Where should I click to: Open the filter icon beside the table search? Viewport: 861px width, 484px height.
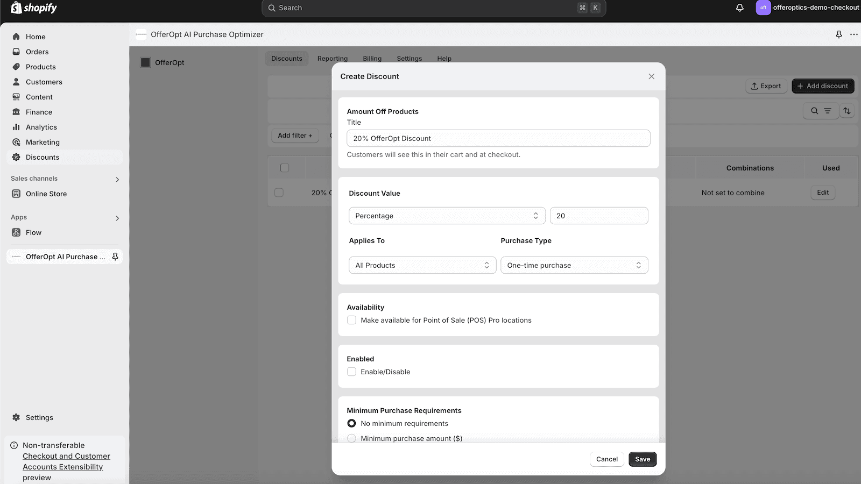click(x=827, y=111)
